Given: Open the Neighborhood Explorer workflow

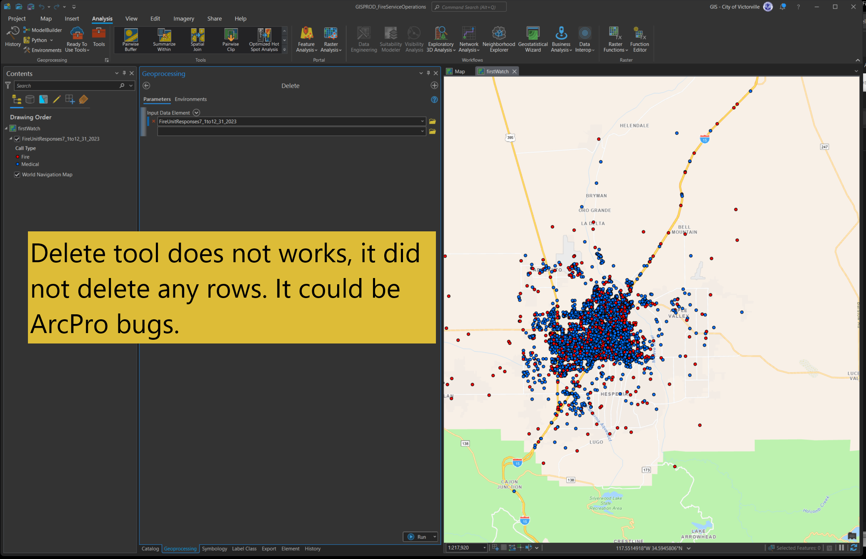Looking at the screenshot, I should [499, 40].
